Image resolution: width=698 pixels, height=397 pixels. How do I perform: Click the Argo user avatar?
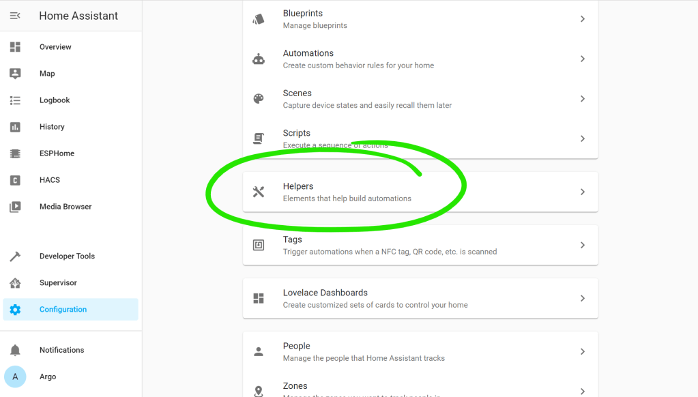(15, 376)
